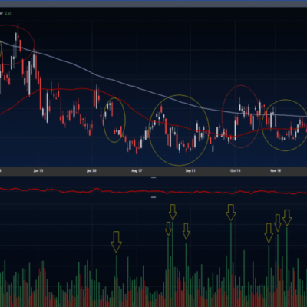Click the green ticker label above the chart

coord(8,13)
